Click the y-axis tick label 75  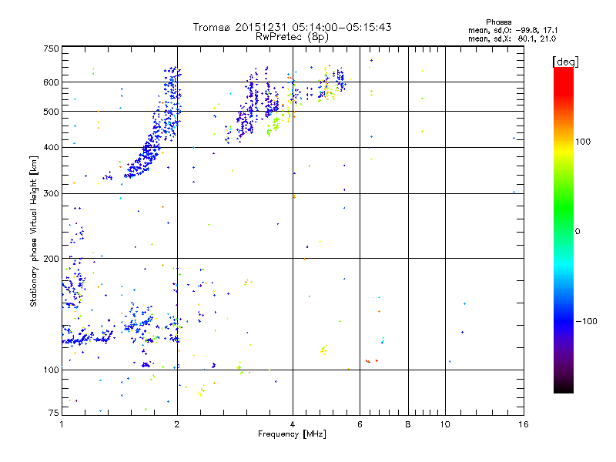54,413
